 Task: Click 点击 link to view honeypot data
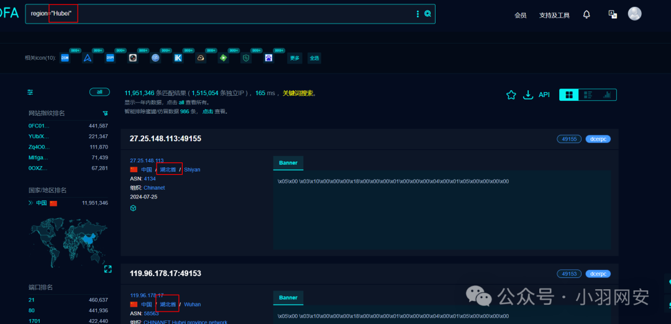[208, 111]
